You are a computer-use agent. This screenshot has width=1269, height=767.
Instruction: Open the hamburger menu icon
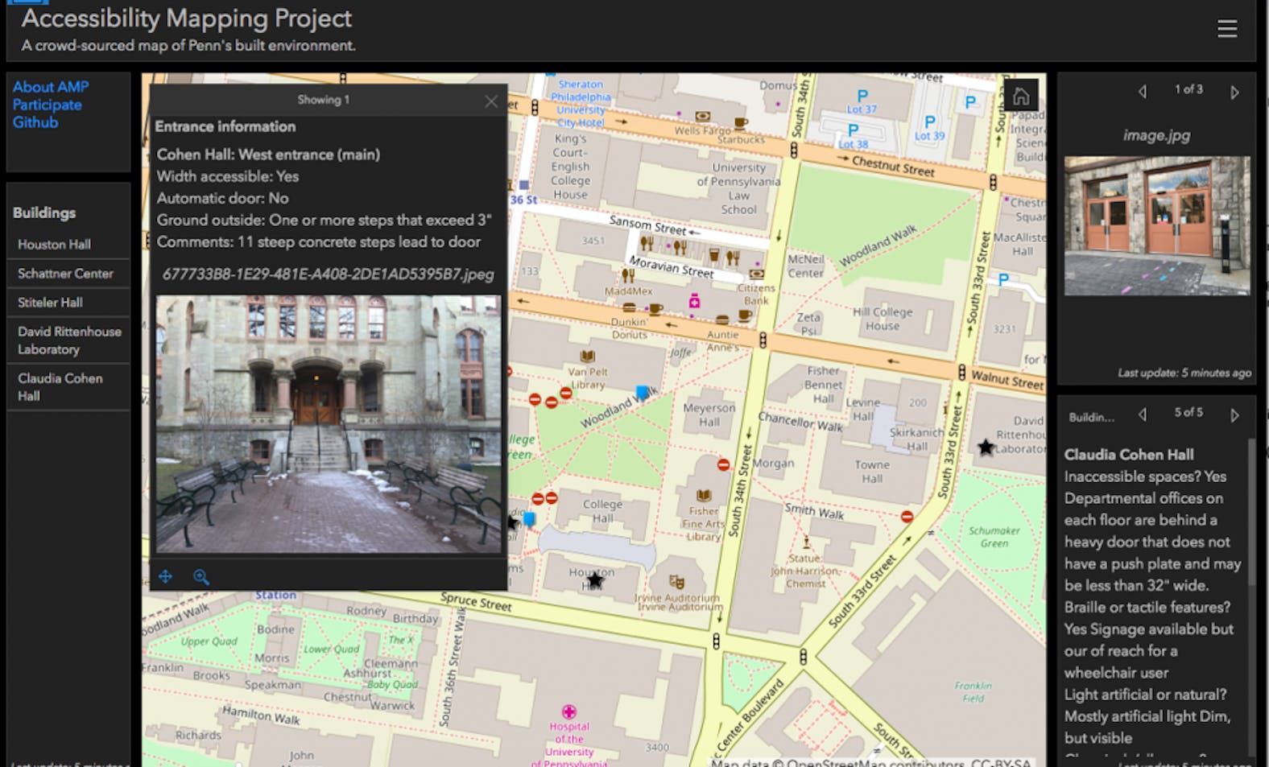tap(1227, 29)
